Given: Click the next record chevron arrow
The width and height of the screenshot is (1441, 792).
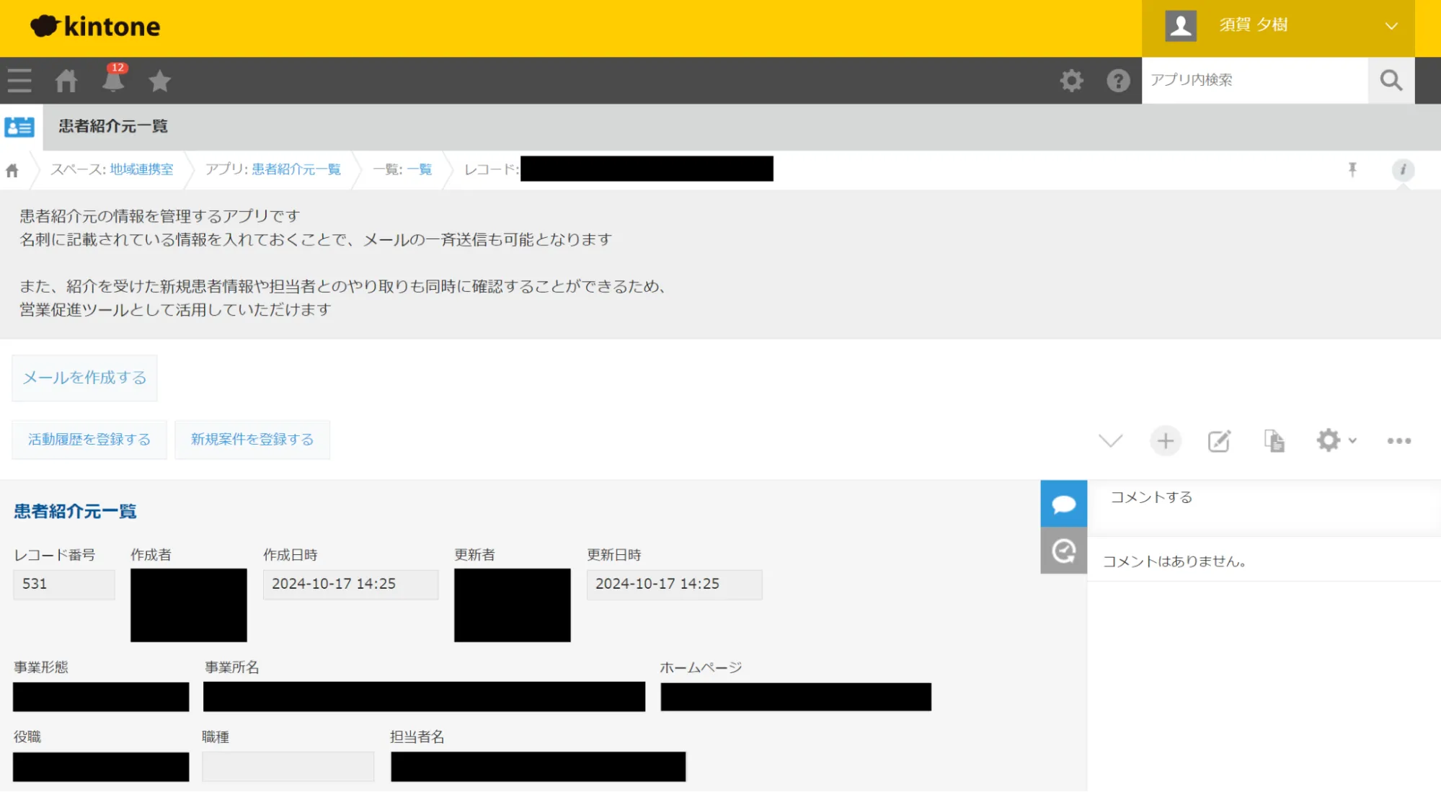Looking at the screenshot, I should (x=1110, y=441).
